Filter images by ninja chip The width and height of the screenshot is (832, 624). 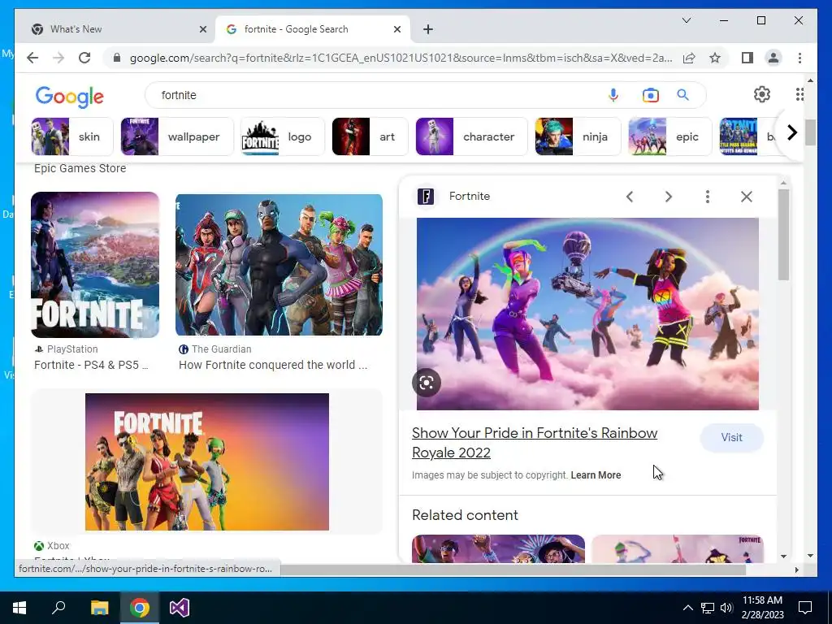[x=578, y=136]
